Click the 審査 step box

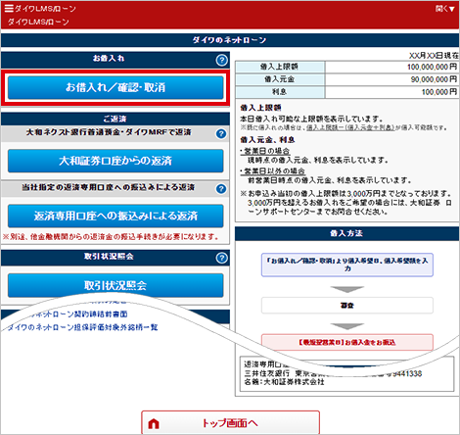coord(347,306)
